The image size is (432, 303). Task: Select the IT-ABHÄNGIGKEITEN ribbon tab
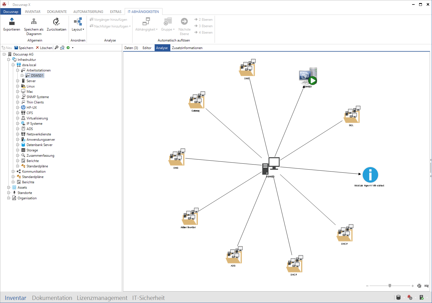click(x=143, y=11)
